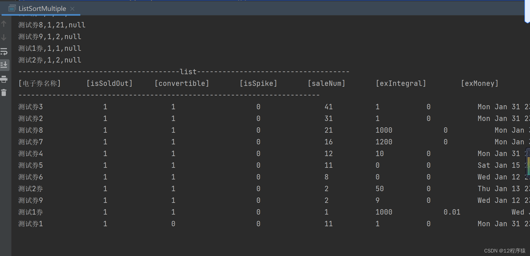Click convertible value 0 in 测试券1 row
Image resolution: width=530 pixels, height=256 pixels.
173,224
